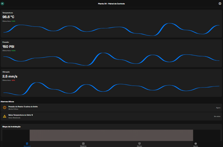
Task: Click the Pressão 150 PSI reading
Action: (x=8, y=46)
